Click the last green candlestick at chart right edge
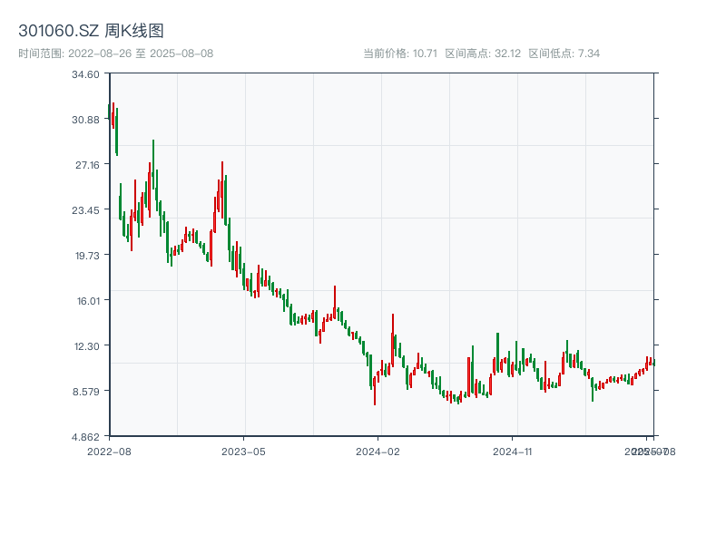Image resolution: width=726 pixels, height=544 pixels. point(653,363)
